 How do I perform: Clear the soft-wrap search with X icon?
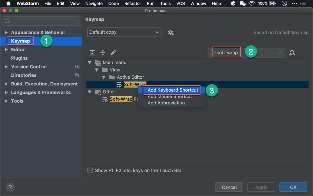point(280,53)
